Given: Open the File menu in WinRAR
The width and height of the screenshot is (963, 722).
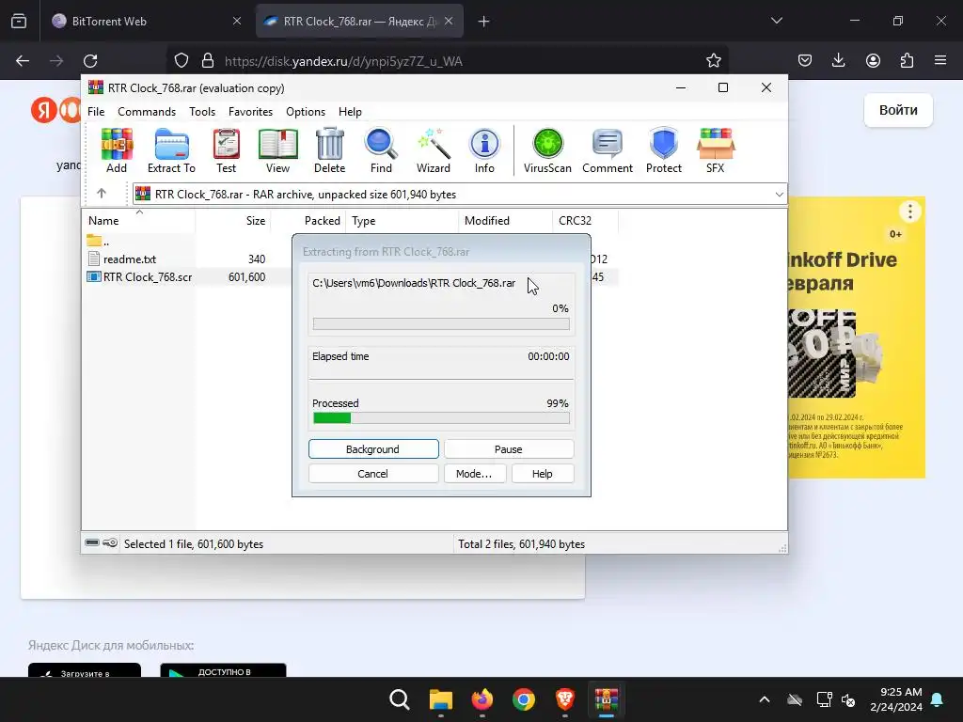Looking at the screenshot, I should 96,112.
